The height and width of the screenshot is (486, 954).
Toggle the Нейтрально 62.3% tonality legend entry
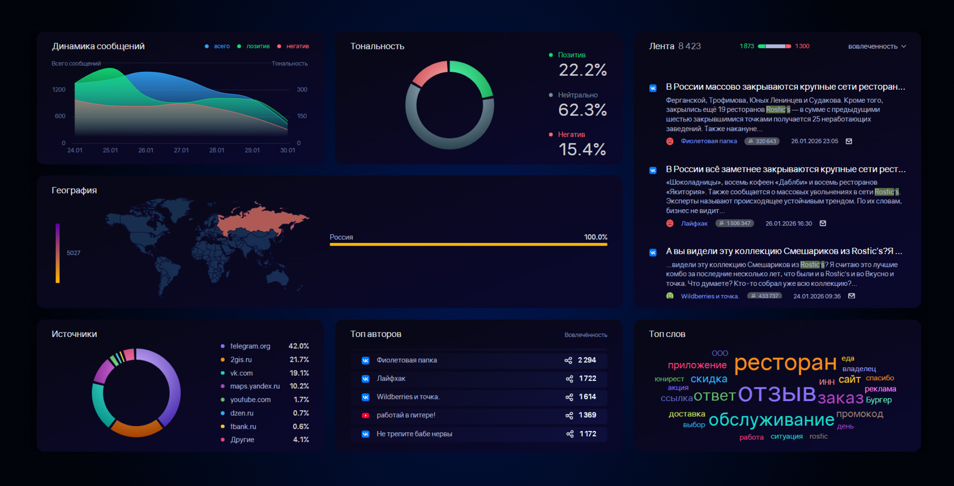pyautogui.click(x=578, y=104)
